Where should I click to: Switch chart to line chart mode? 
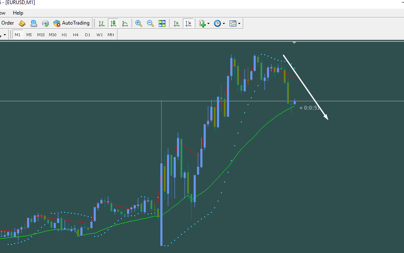pos(125,23)
